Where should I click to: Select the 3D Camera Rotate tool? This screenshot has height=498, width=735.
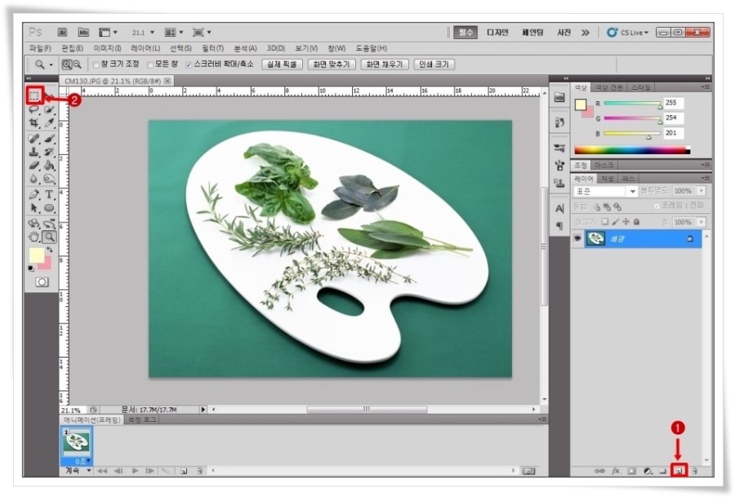tap(49, 224)
